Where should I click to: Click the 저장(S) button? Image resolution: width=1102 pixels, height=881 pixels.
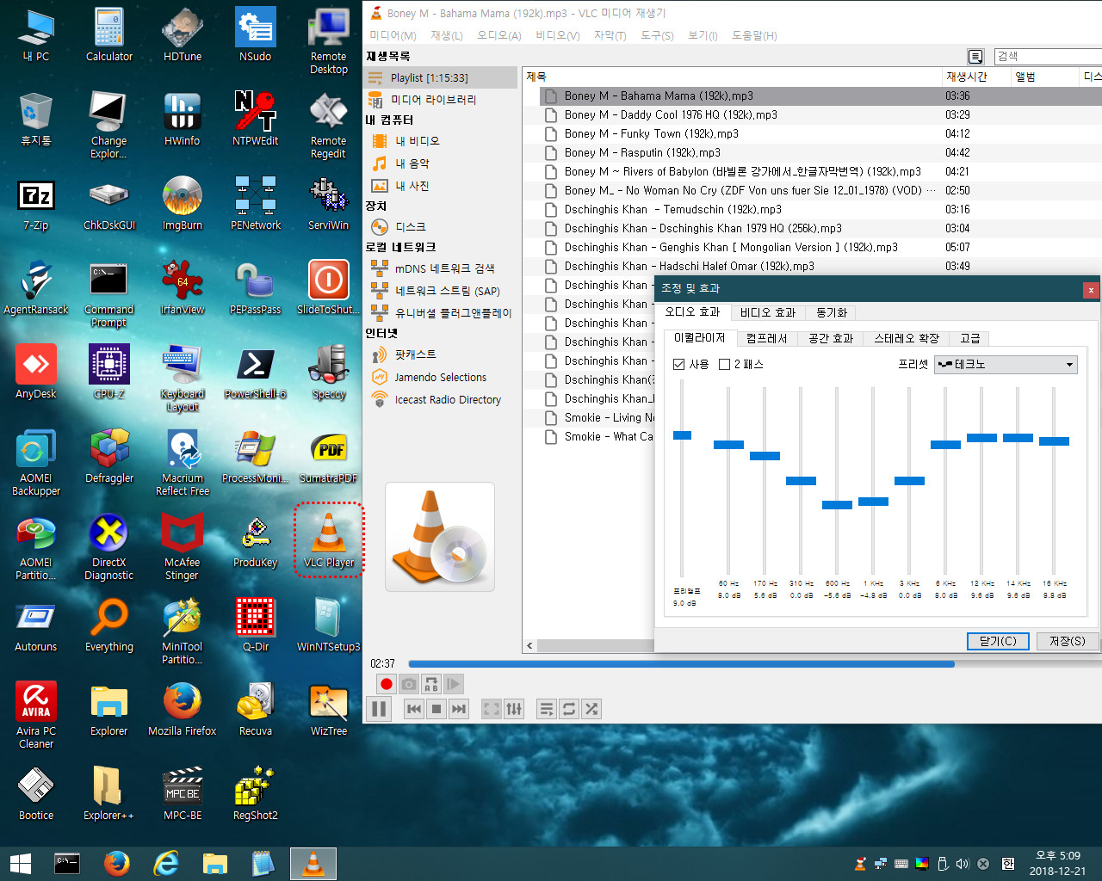pos(1068,641)
